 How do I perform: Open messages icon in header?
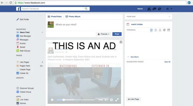coord(154,9)
